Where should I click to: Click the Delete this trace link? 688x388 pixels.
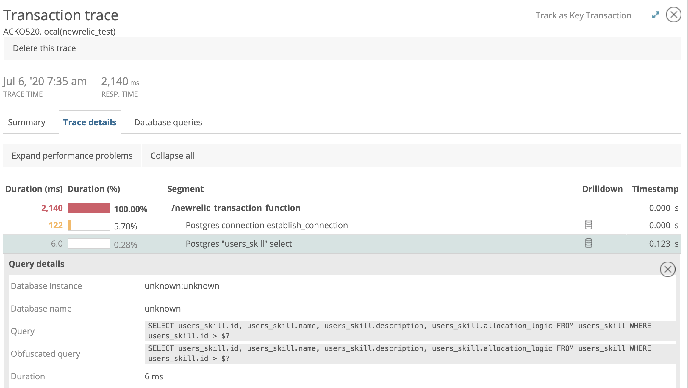(44, 48)
